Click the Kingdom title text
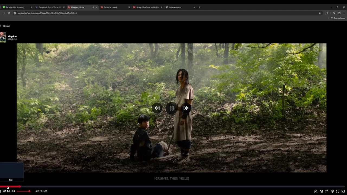This screenshot has height=195, width=347. 12,36
